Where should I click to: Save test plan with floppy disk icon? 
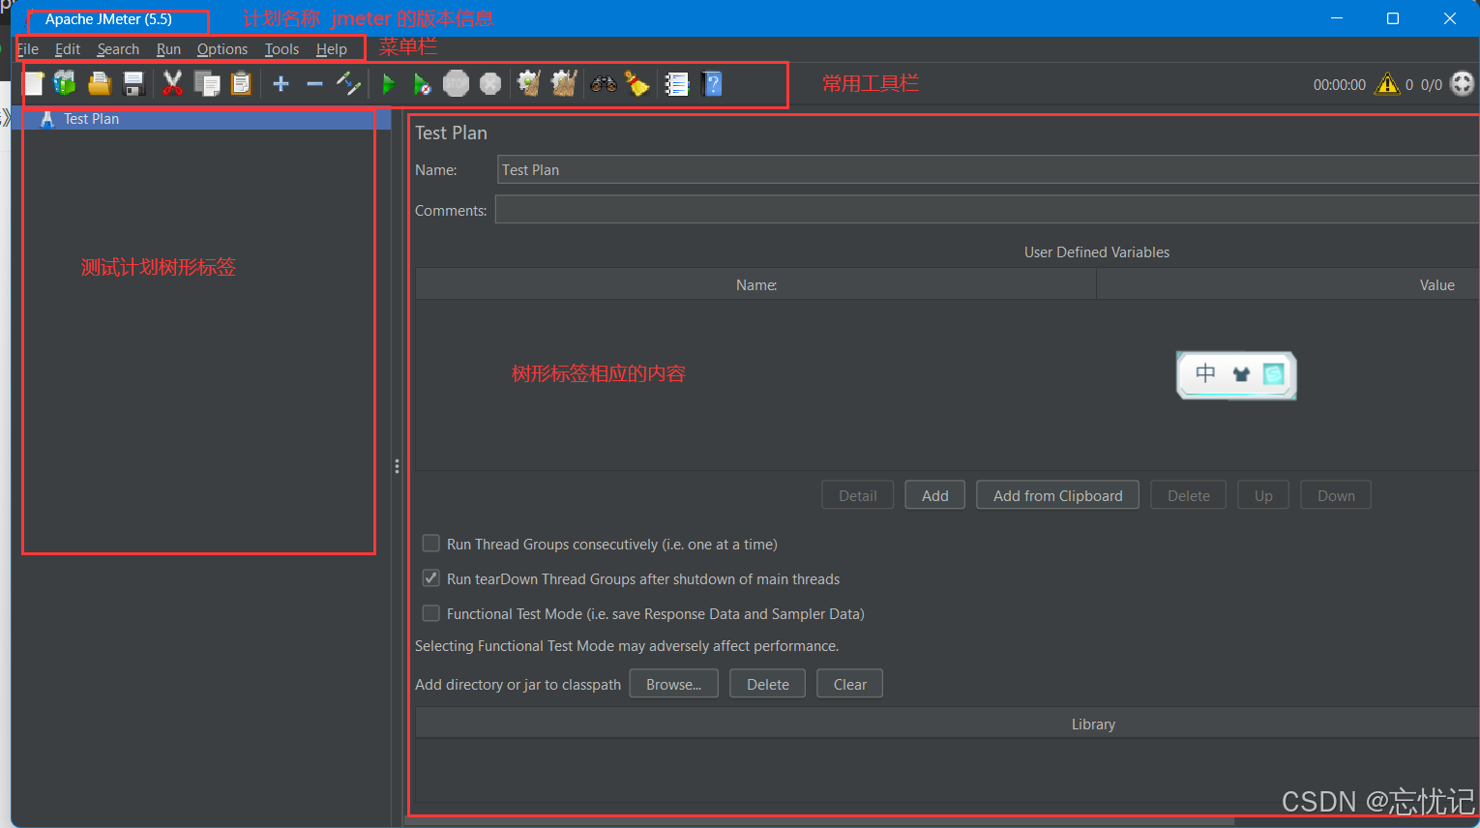click(134, 84)
